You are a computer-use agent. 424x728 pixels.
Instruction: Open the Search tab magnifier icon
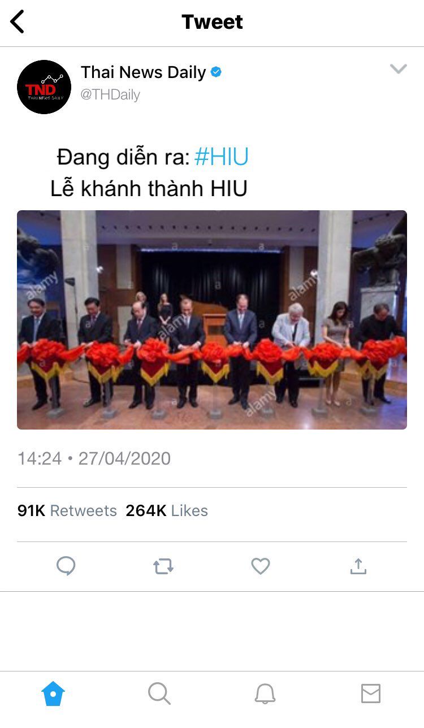tap(159, 694)
